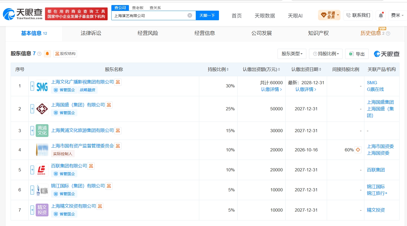Open equity structure icon for 百联集团有限公司

click(x=91, y=166)
